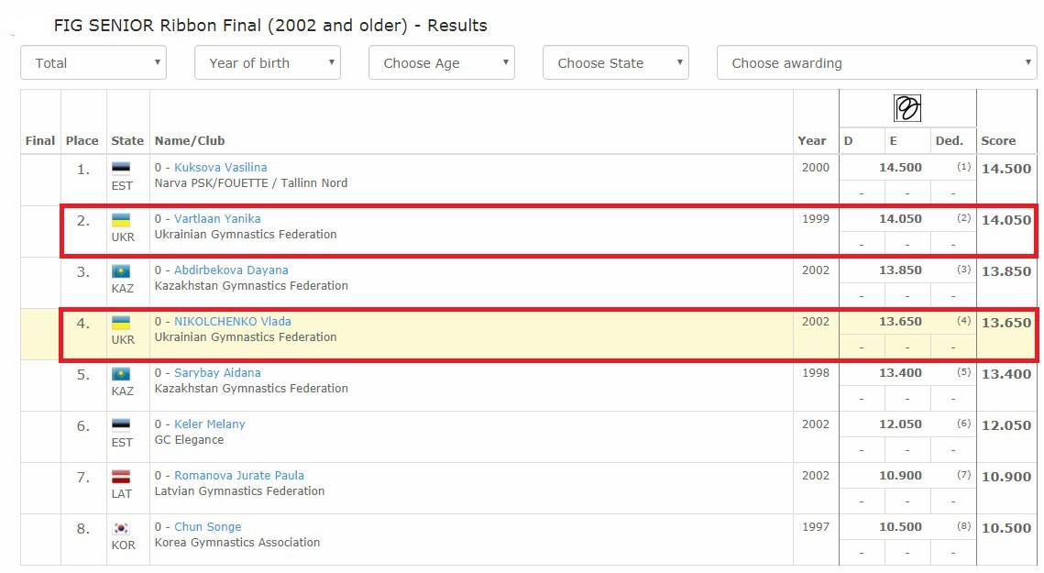Click the Estonia flag beside Kuksova Vasilina
The height and width of the screenshot is (573, 1044).
click(121, 168)
